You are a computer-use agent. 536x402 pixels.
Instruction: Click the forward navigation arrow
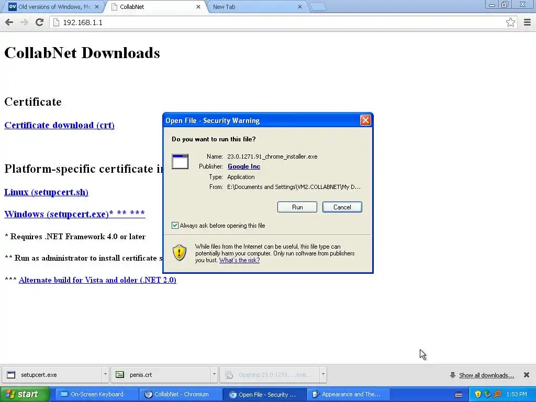tap(24, 22)
